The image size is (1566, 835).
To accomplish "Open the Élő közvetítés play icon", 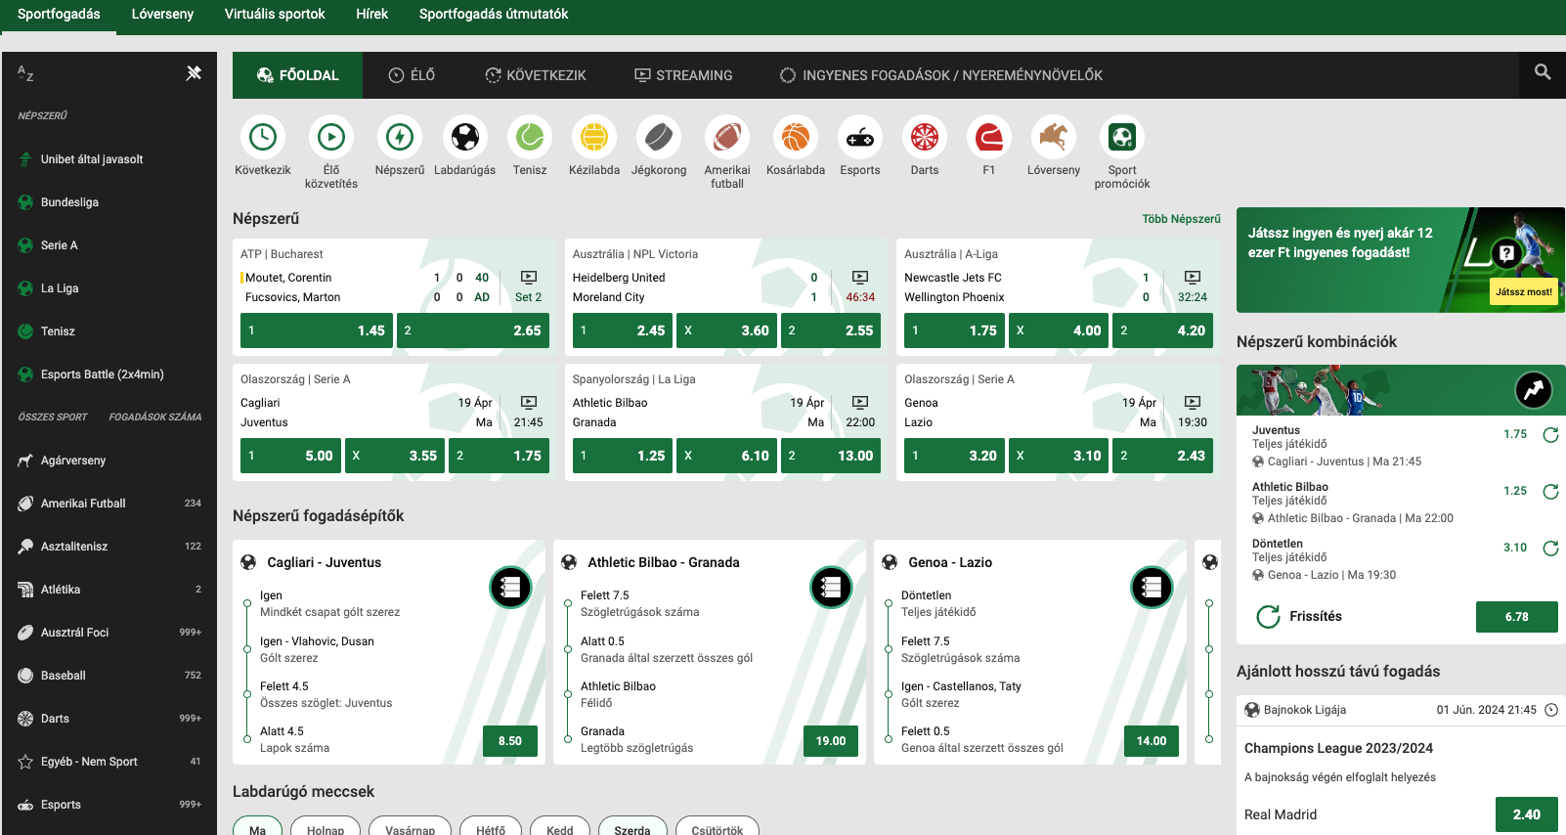I will click(331, 138).
